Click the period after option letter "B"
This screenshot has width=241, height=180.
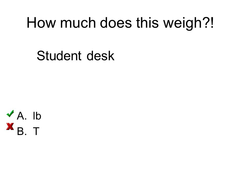[x=26, y=134]
